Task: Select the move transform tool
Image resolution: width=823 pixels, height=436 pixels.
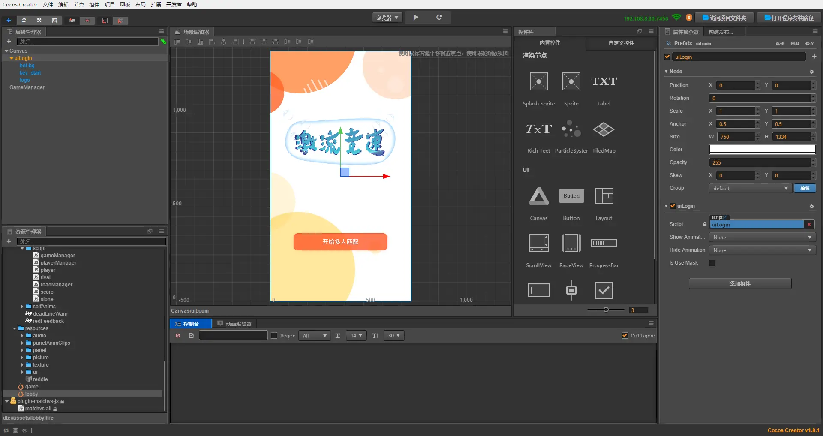Action: 9,21
